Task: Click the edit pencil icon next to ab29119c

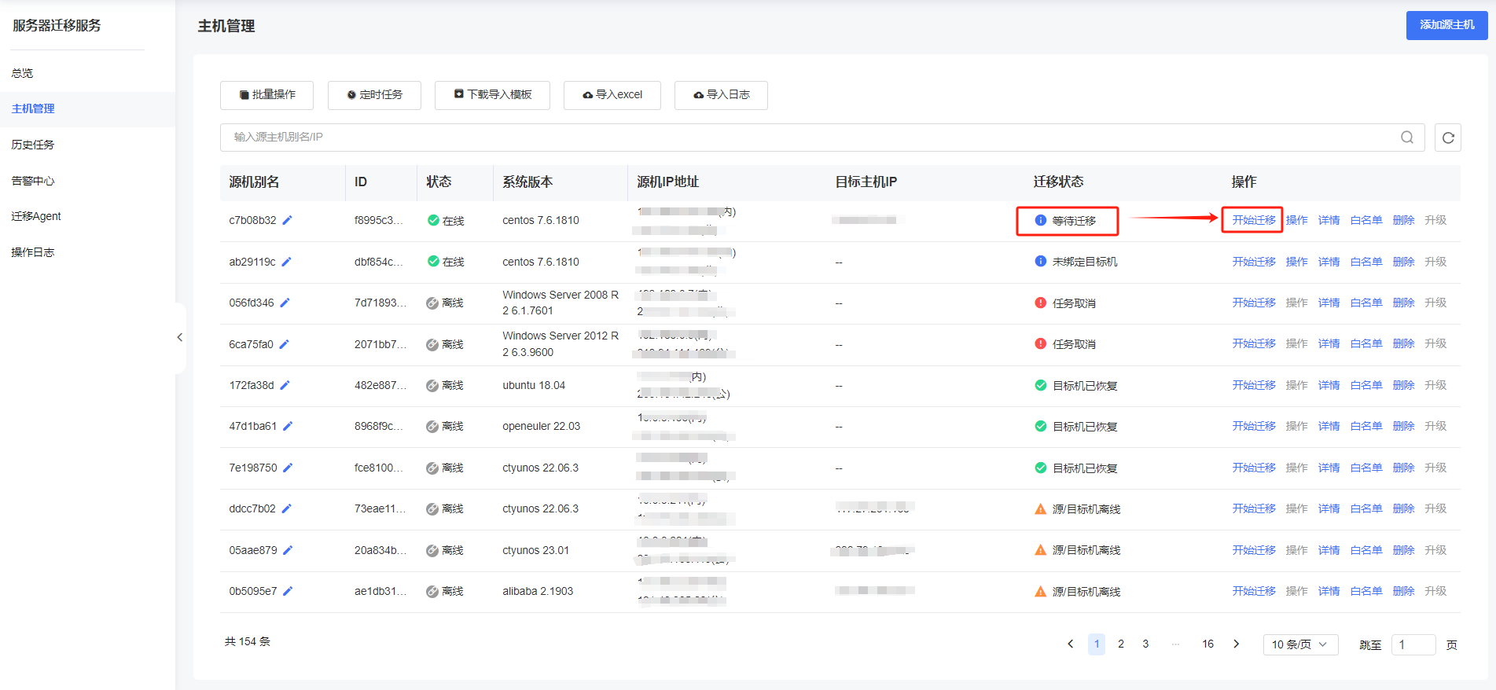Action: 287,262
